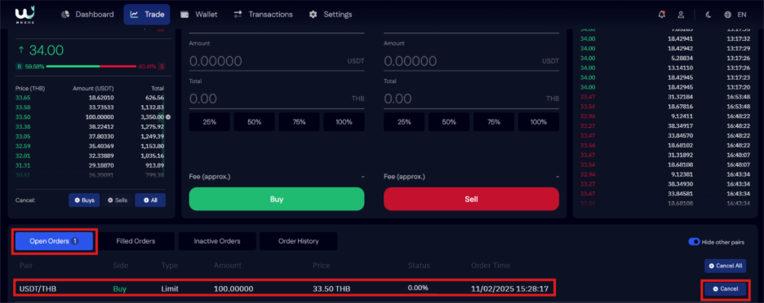Open the EN language selector
Screen dimensions: 764x303
coord(742,15)
